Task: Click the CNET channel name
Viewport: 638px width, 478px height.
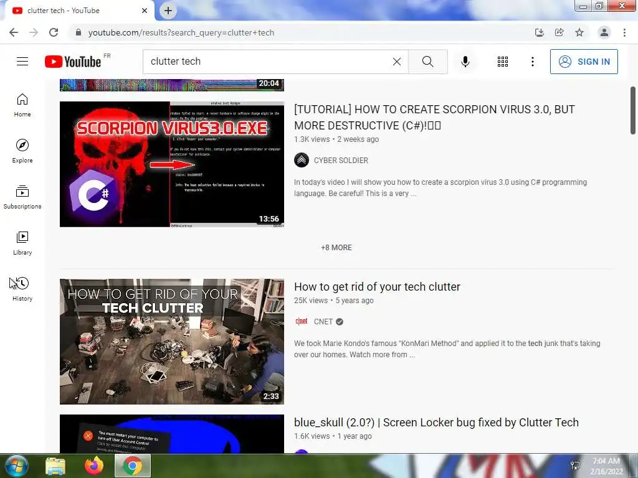Action: coord(323,322)
